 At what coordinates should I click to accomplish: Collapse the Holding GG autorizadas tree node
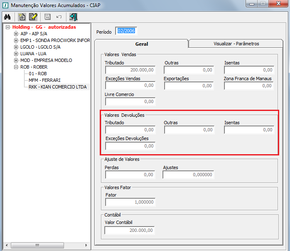click(8, 27)
